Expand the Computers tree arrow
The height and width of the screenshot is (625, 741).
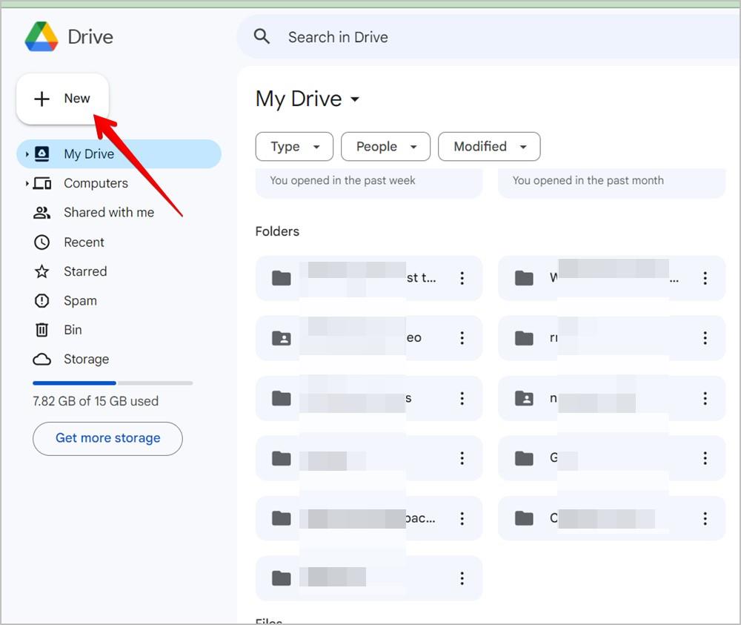tap(27, 183)
